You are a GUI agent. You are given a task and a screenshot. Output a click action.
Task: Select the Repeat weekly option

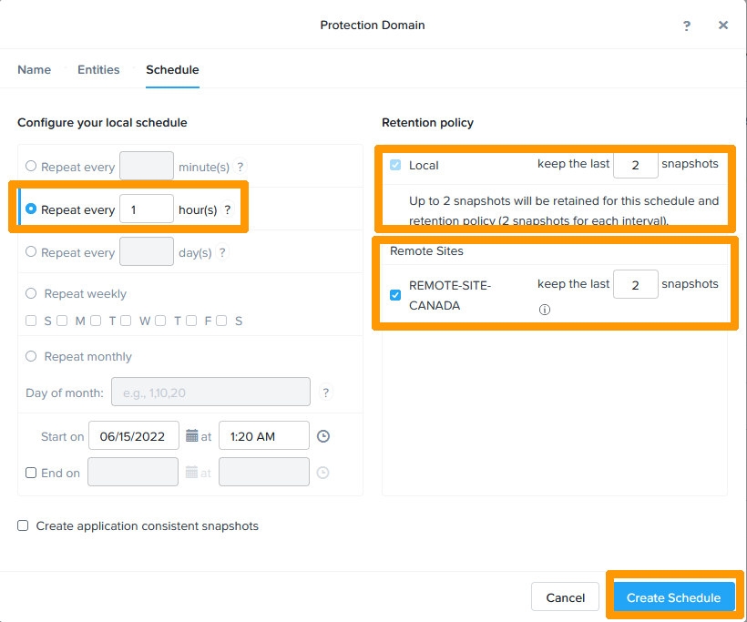pyautogui.click(x=32, y=294)
